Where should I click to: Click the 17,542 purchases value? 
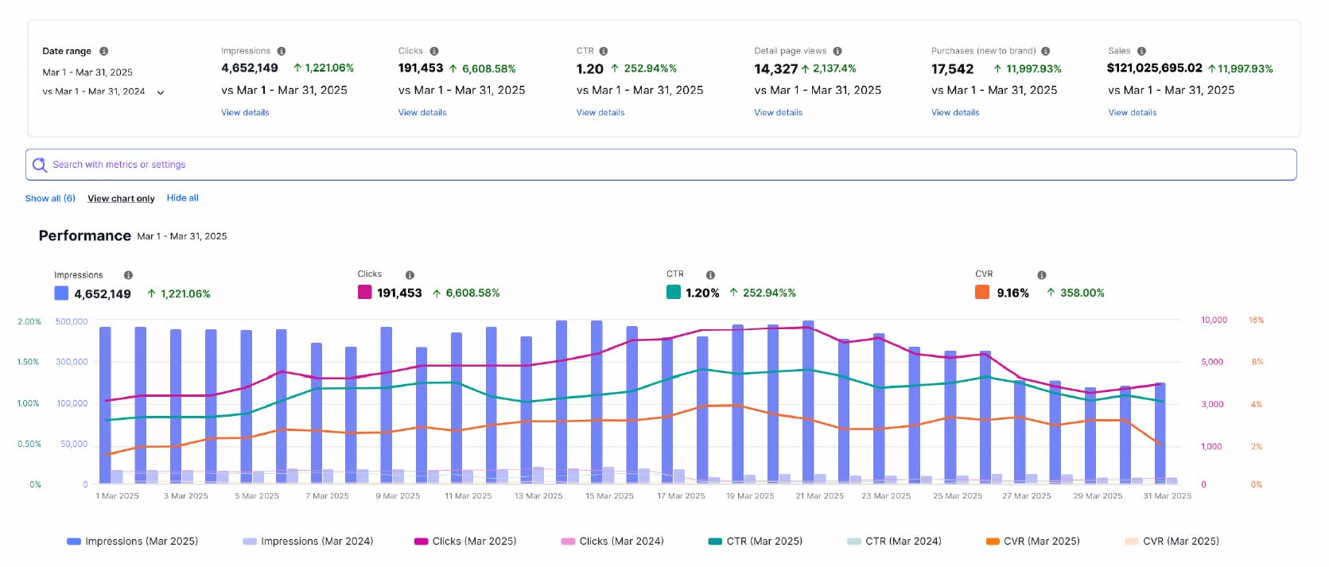click(x=952, y=69)
